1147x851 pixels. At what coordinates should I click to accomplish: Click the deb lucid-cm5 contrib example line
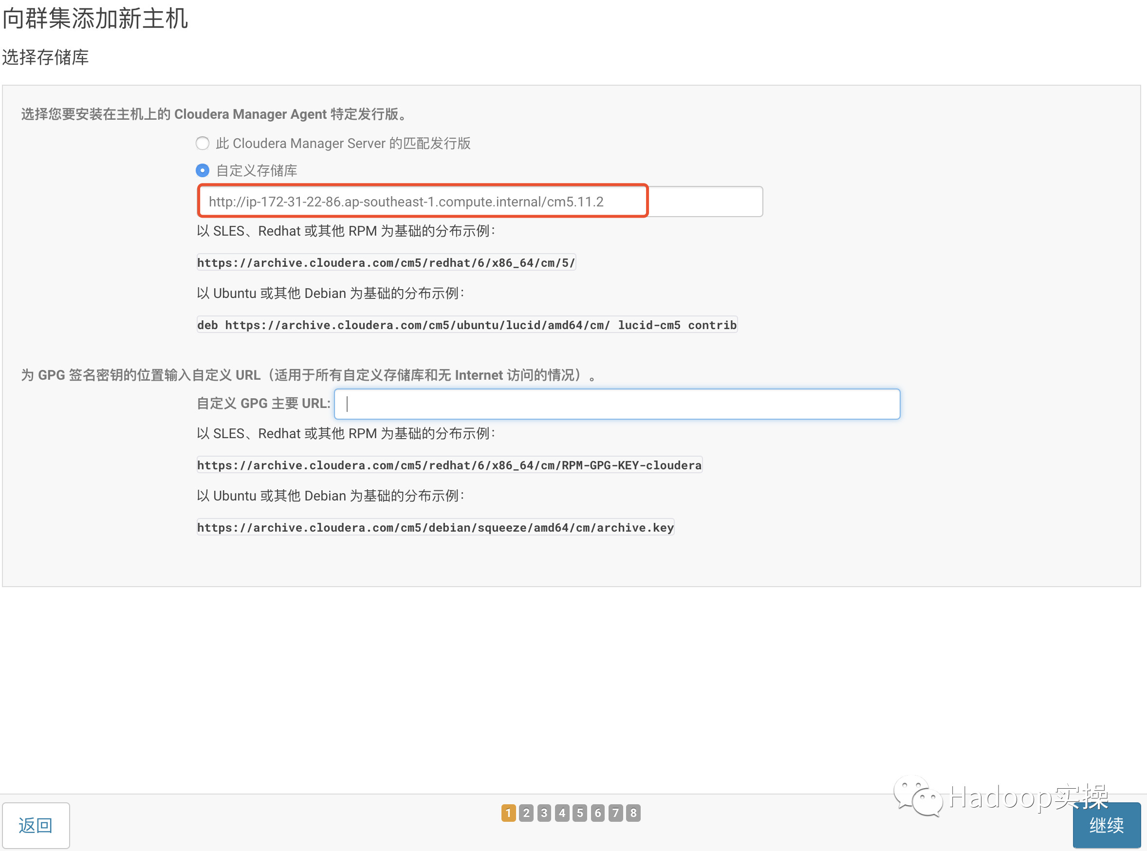pyautogui.click(x=467, y=325)
